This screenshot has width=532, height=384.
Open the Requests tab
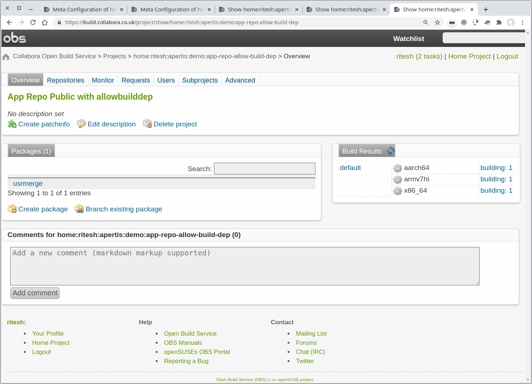click(136, 80)
